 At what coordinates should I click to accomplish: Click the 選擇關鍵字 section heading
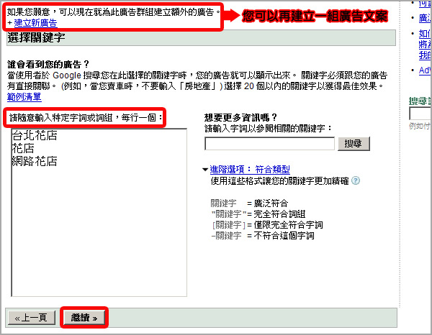[x=37, y=37]
